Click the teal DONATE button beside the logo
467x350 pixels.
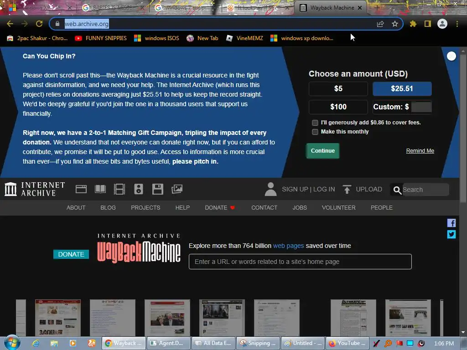point(71,254)
